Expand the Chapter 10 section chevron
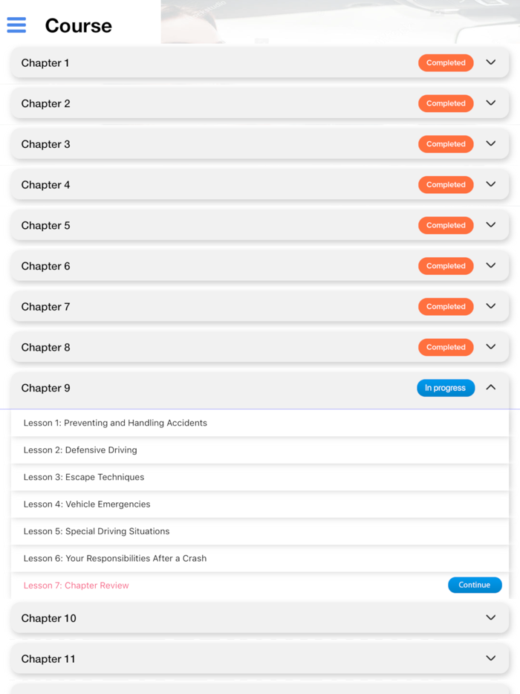This screenshot has height=694, width=520. tap(490, 617)
